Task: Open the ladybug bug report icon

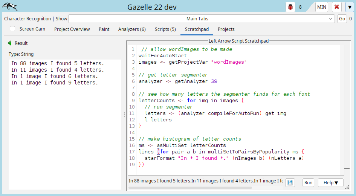Action: (x=290, y=7)
